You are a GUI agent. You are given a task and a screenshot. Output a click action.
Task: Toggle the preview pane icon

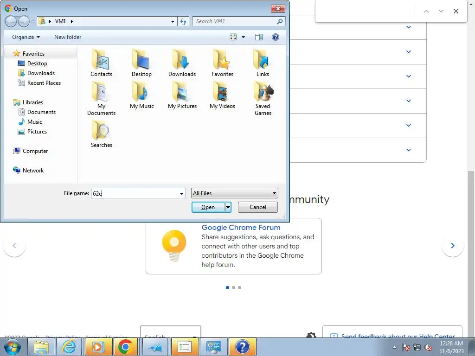point(259,37)
